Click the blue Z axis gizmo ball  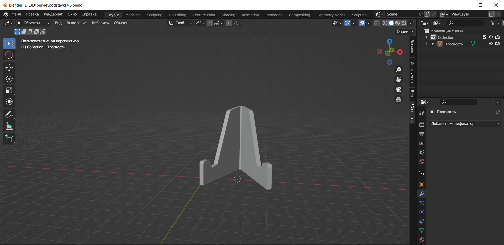[390, 41]
